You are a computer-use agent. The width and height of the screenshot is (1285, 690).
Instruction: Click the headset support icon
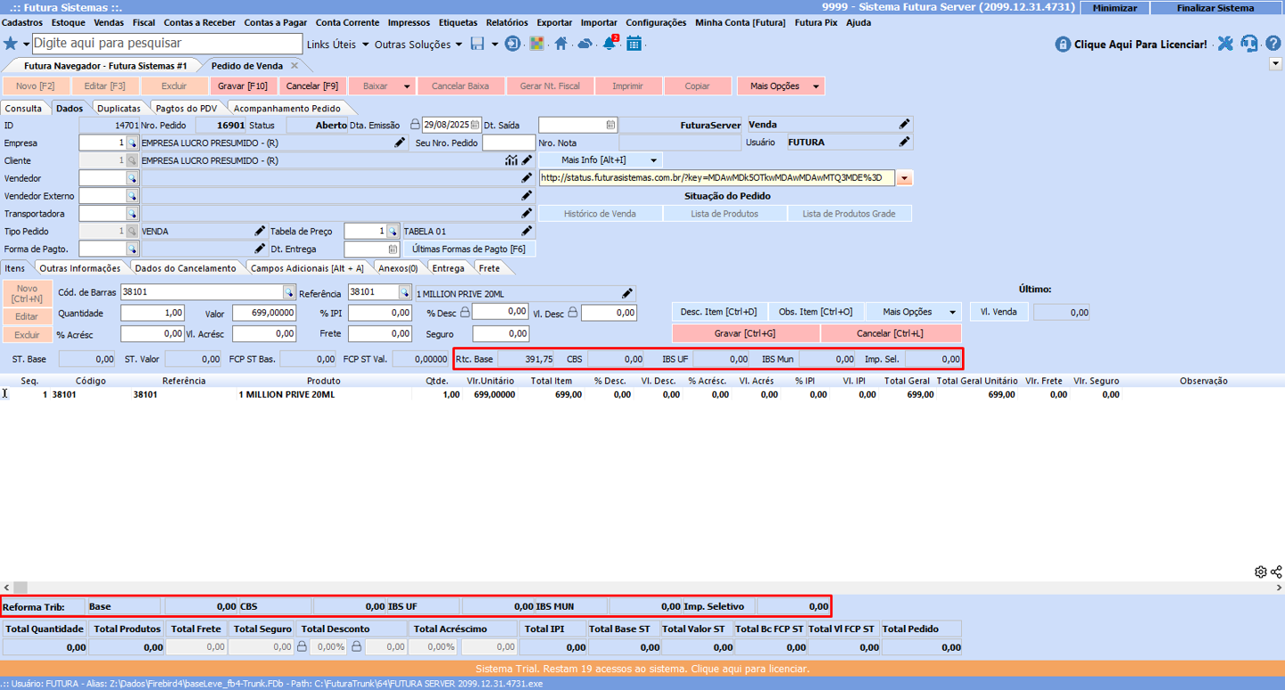(1249, 44)
